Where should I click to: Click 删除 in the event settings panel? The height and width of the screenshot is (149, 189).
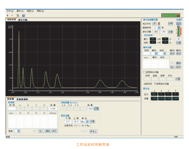pos(179,63)
